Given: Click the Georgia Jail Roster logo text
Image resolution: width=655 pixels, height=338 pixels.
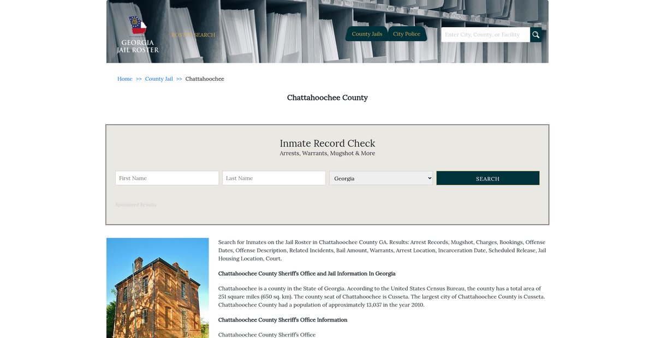Looking at the screenshot, I should click(x=138, y=46).
